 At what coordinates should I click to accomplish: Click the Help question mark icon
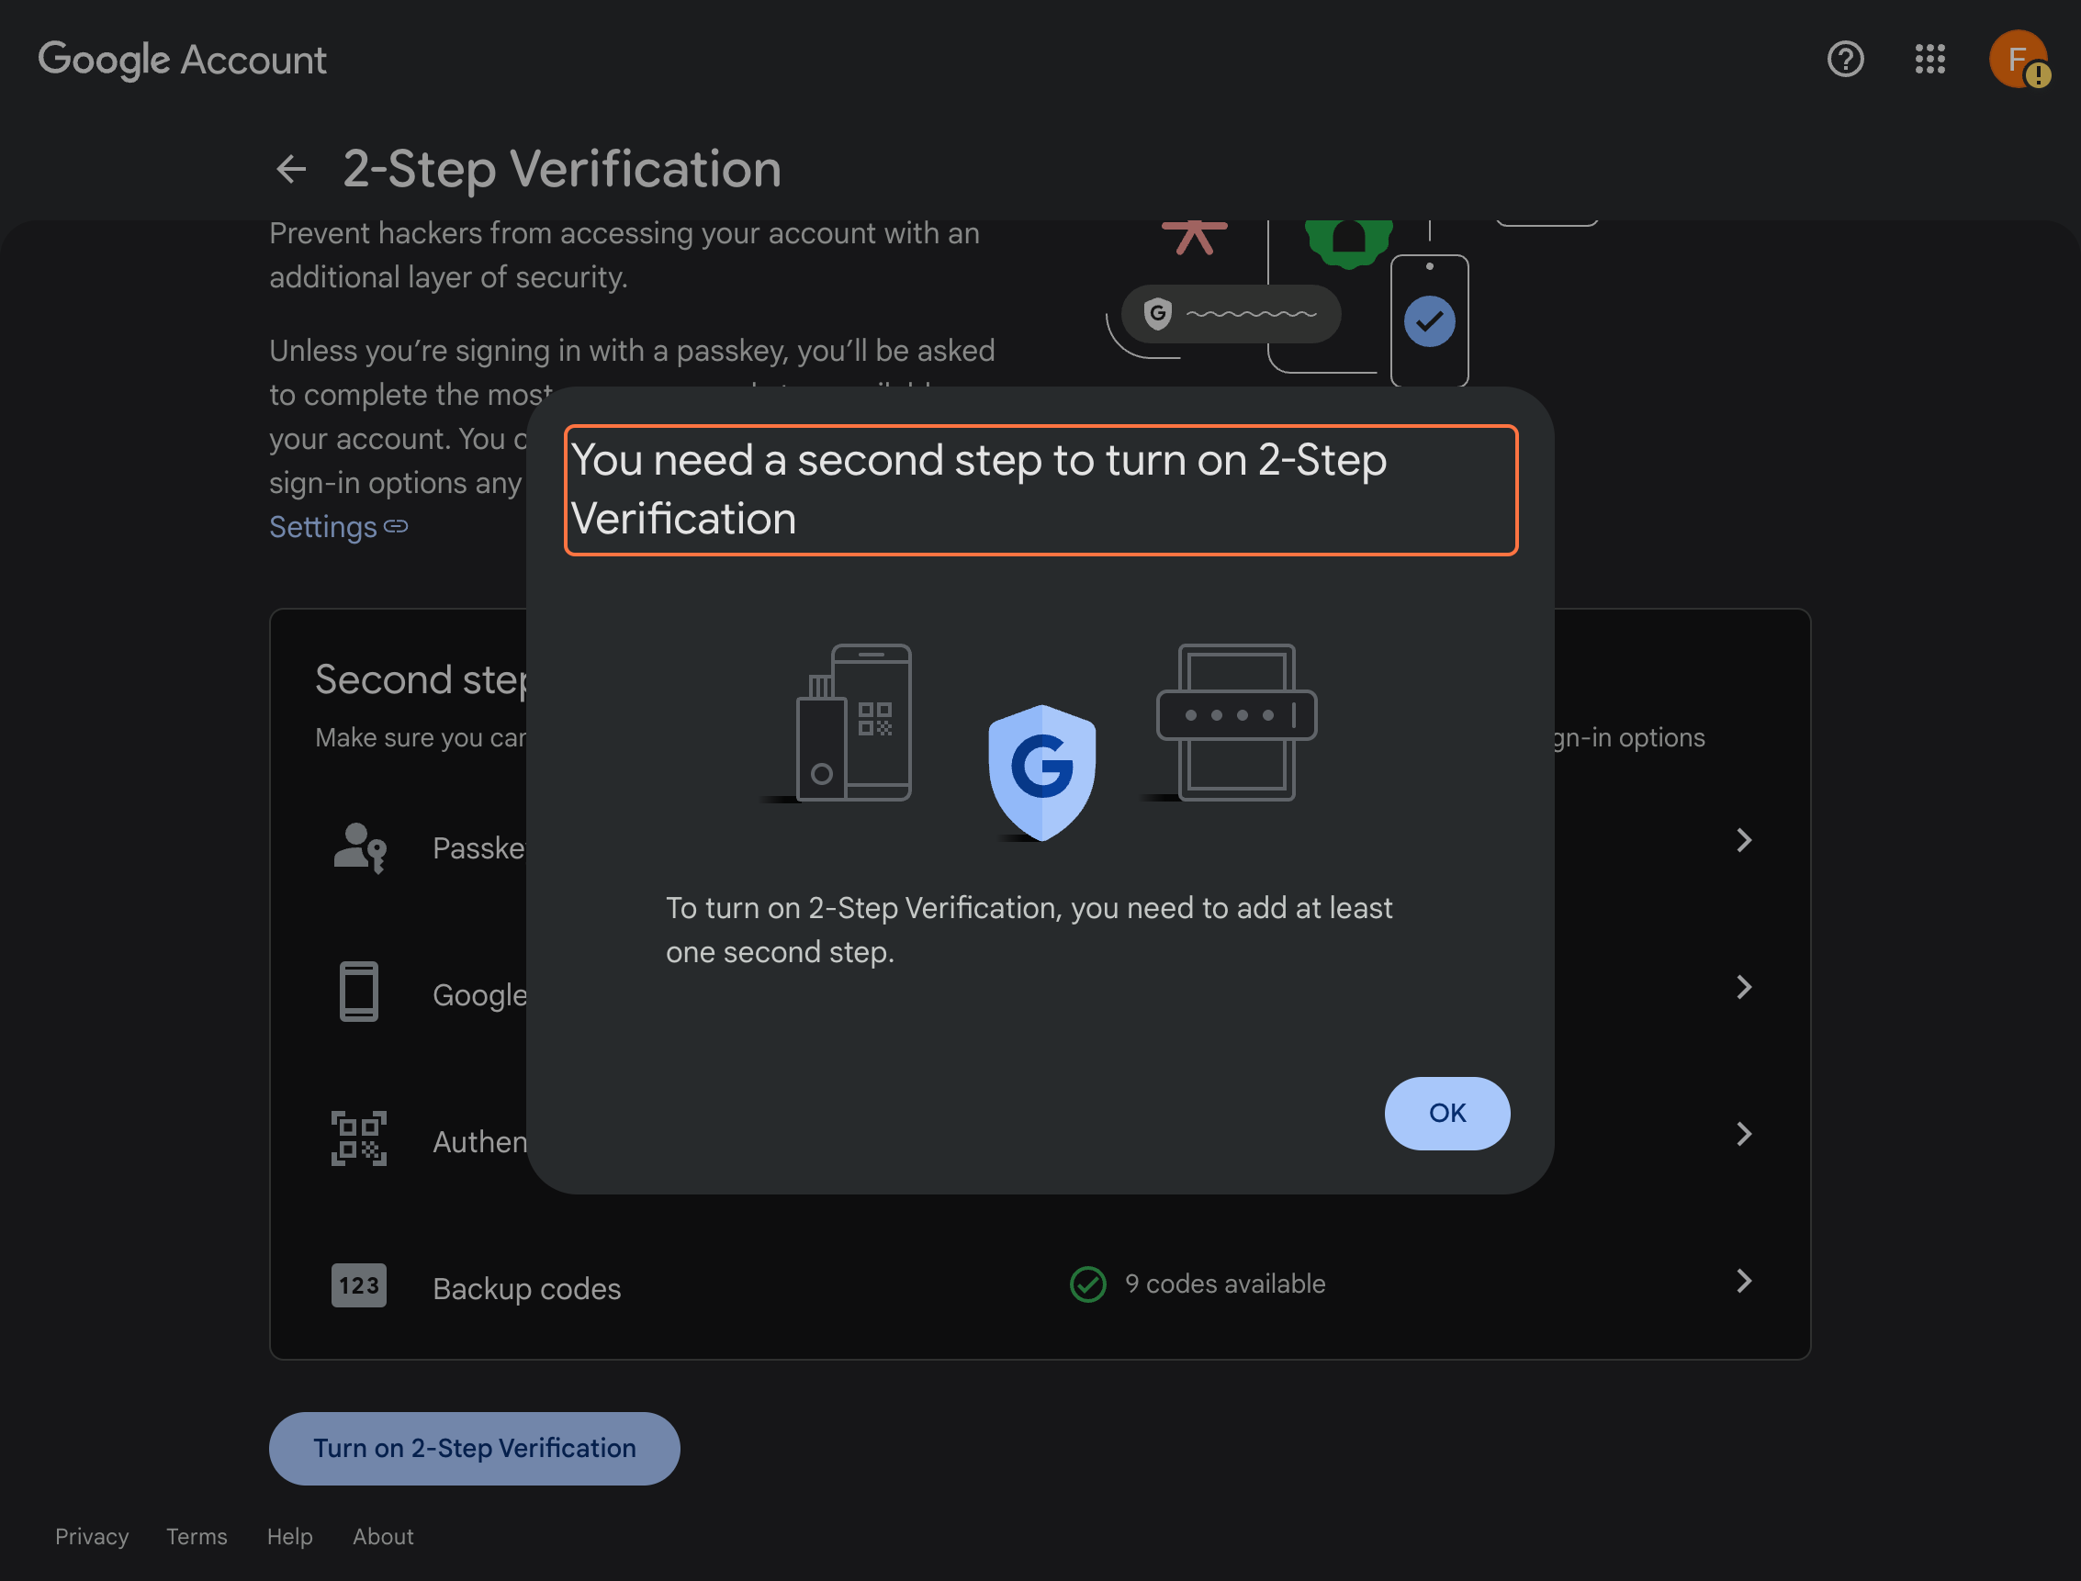click(1845, 60)
